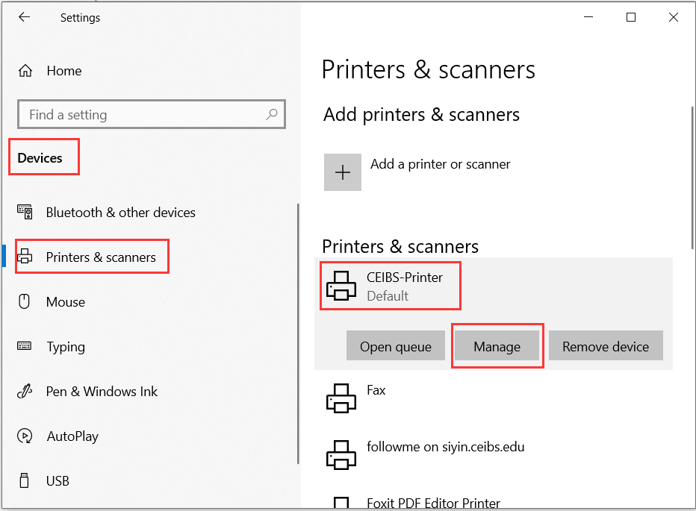The width and height of the screenshot is (696, 511).
Task: Open AutoPlay settings
Action: tap(73, 436)
